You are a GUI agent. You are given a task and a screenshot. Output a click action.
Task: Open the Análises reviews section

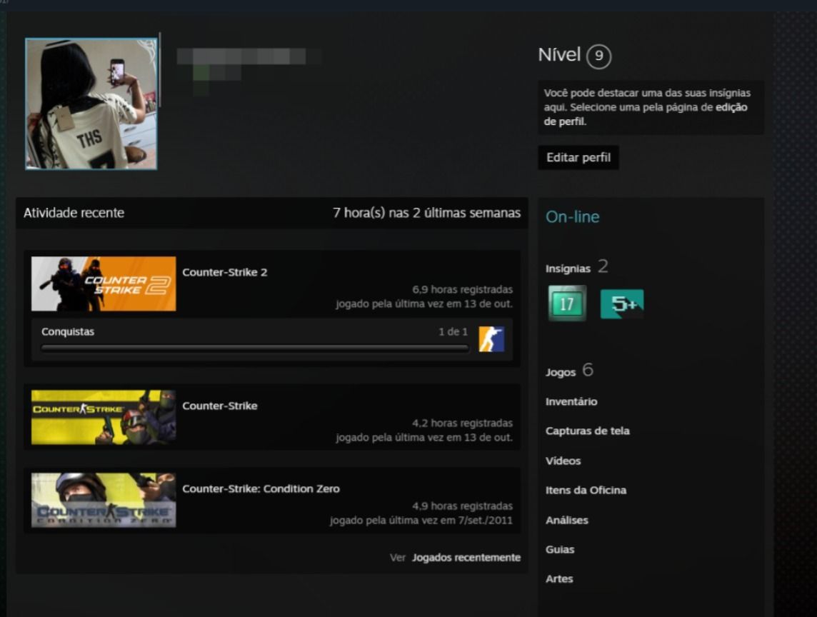[566, 520]
